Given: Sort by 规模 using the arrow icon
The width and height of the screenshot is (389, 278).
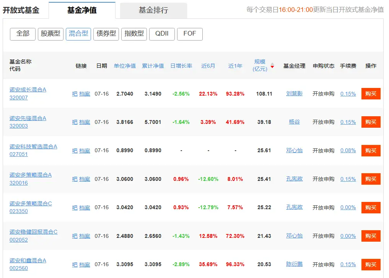Looking at the screenshot, I should pos(272,65).
